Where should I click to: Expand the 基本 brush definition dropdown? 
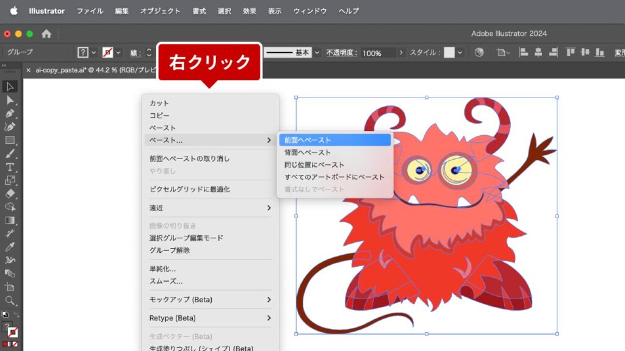[x=317, y=53]
